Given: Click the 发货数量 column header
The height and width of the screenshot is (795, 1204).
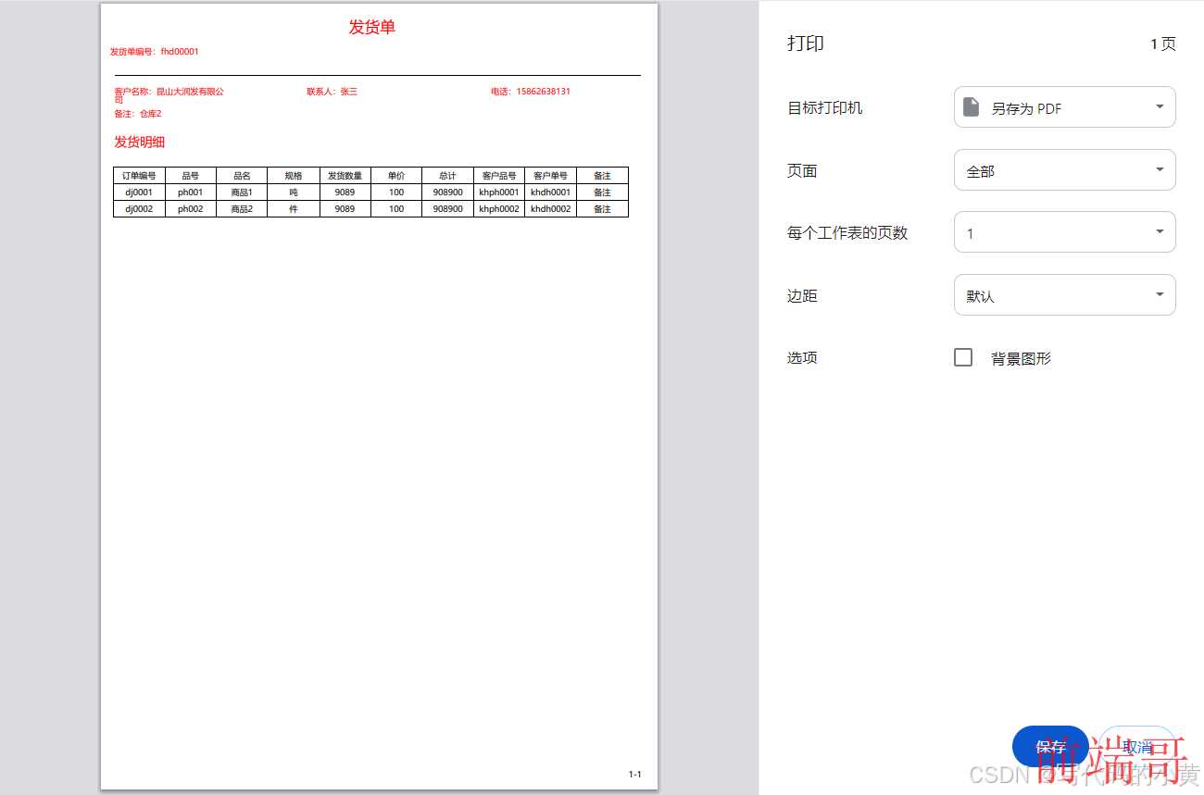Looking at the screenshot, I should coord(345,176).
